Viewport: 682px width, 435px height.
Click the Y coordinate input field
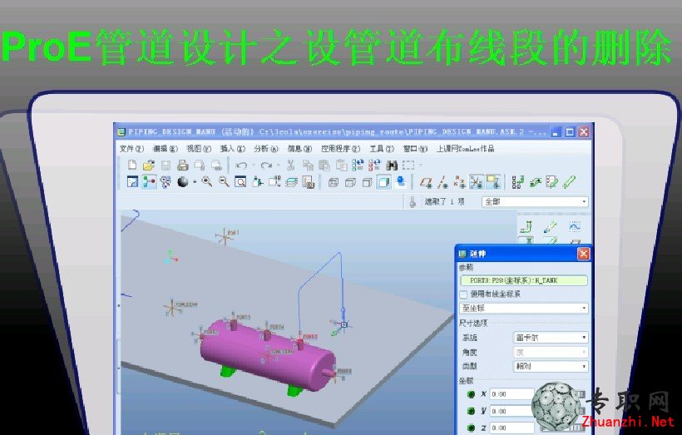(x=512, y=411)
